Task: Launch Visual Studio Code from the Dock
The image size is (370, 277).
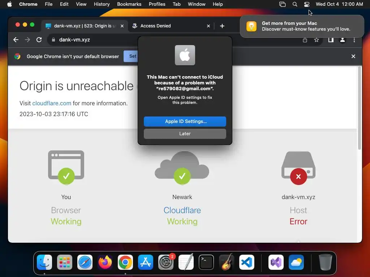Action: coord(246,262)
